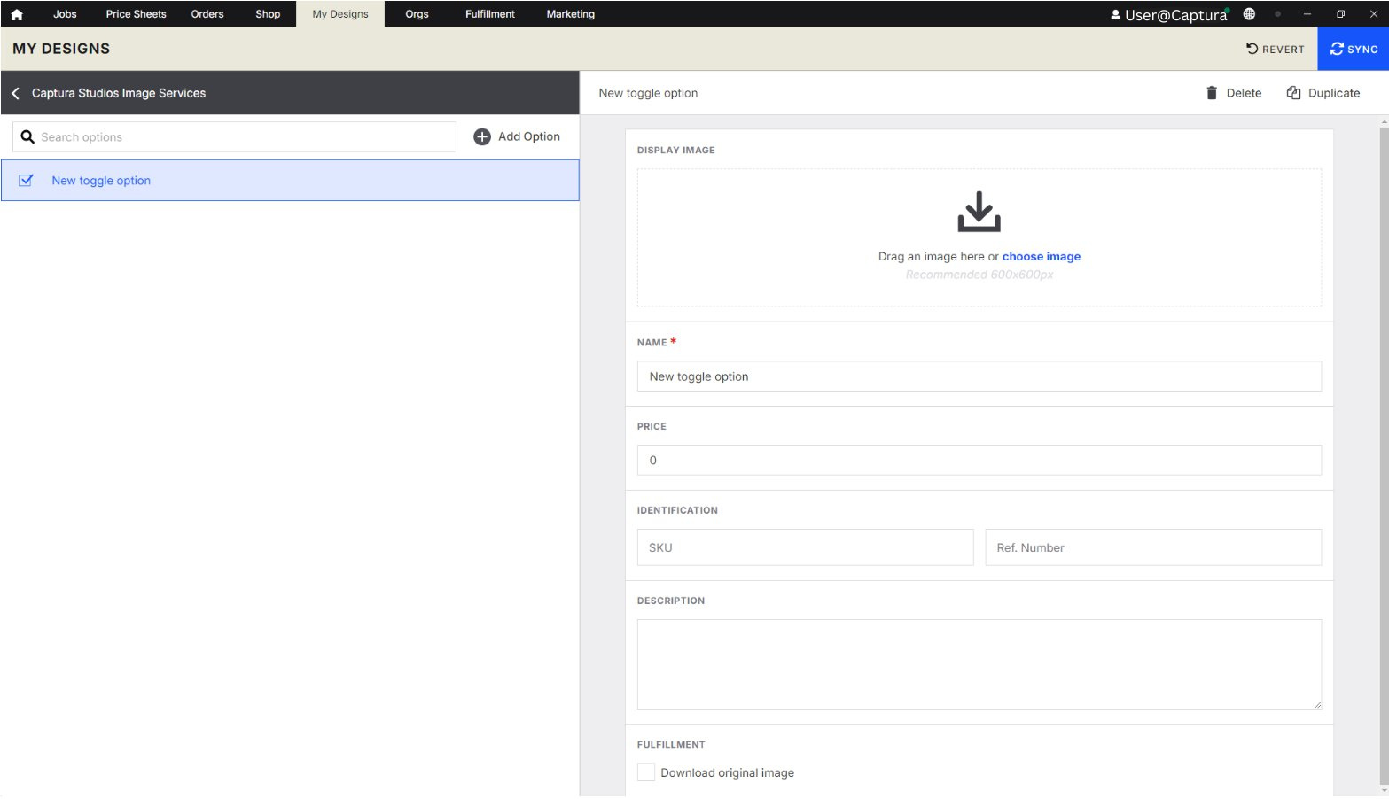Click the scrollbar down arrow
The height and width of the screenshot is (799, 1389).
tap(1384, 790)
